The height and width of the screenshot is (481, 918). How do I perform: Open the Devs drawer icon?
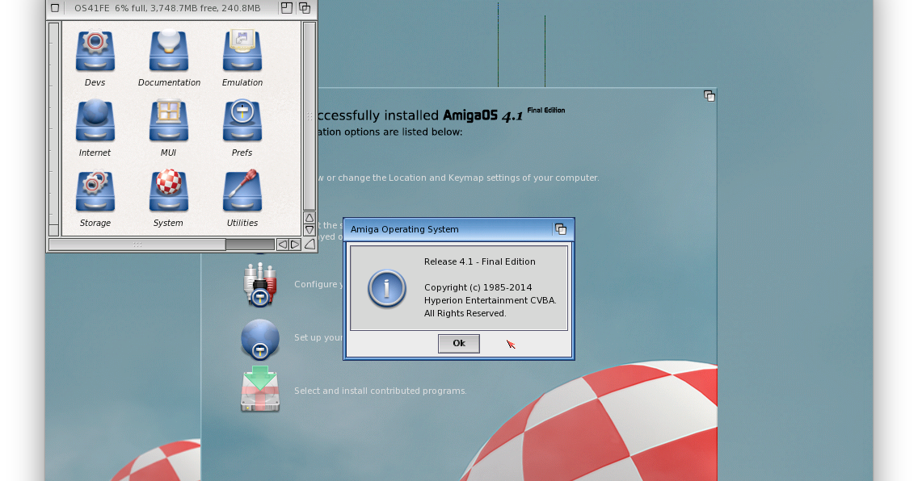[x=95, y=50]
